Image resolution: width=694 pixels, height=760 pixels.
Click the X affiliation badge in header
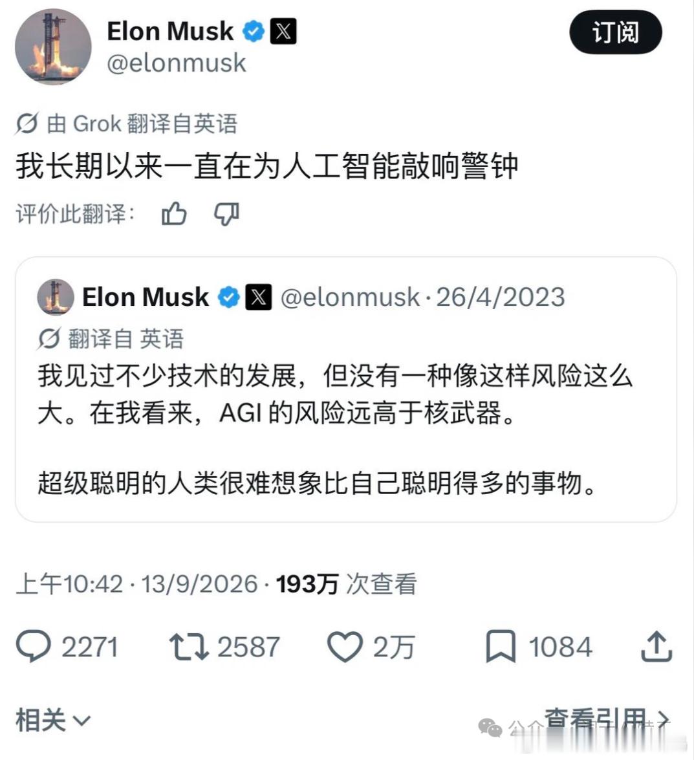point(283,32)
